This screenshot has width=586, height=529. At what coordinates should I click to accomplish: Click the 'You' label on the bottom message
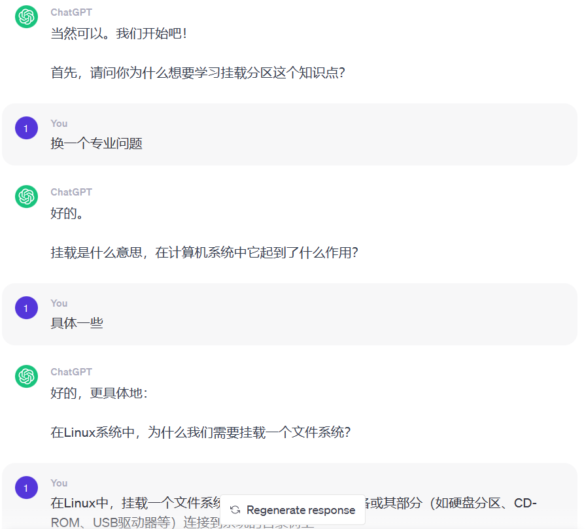(x=59, y=483)
